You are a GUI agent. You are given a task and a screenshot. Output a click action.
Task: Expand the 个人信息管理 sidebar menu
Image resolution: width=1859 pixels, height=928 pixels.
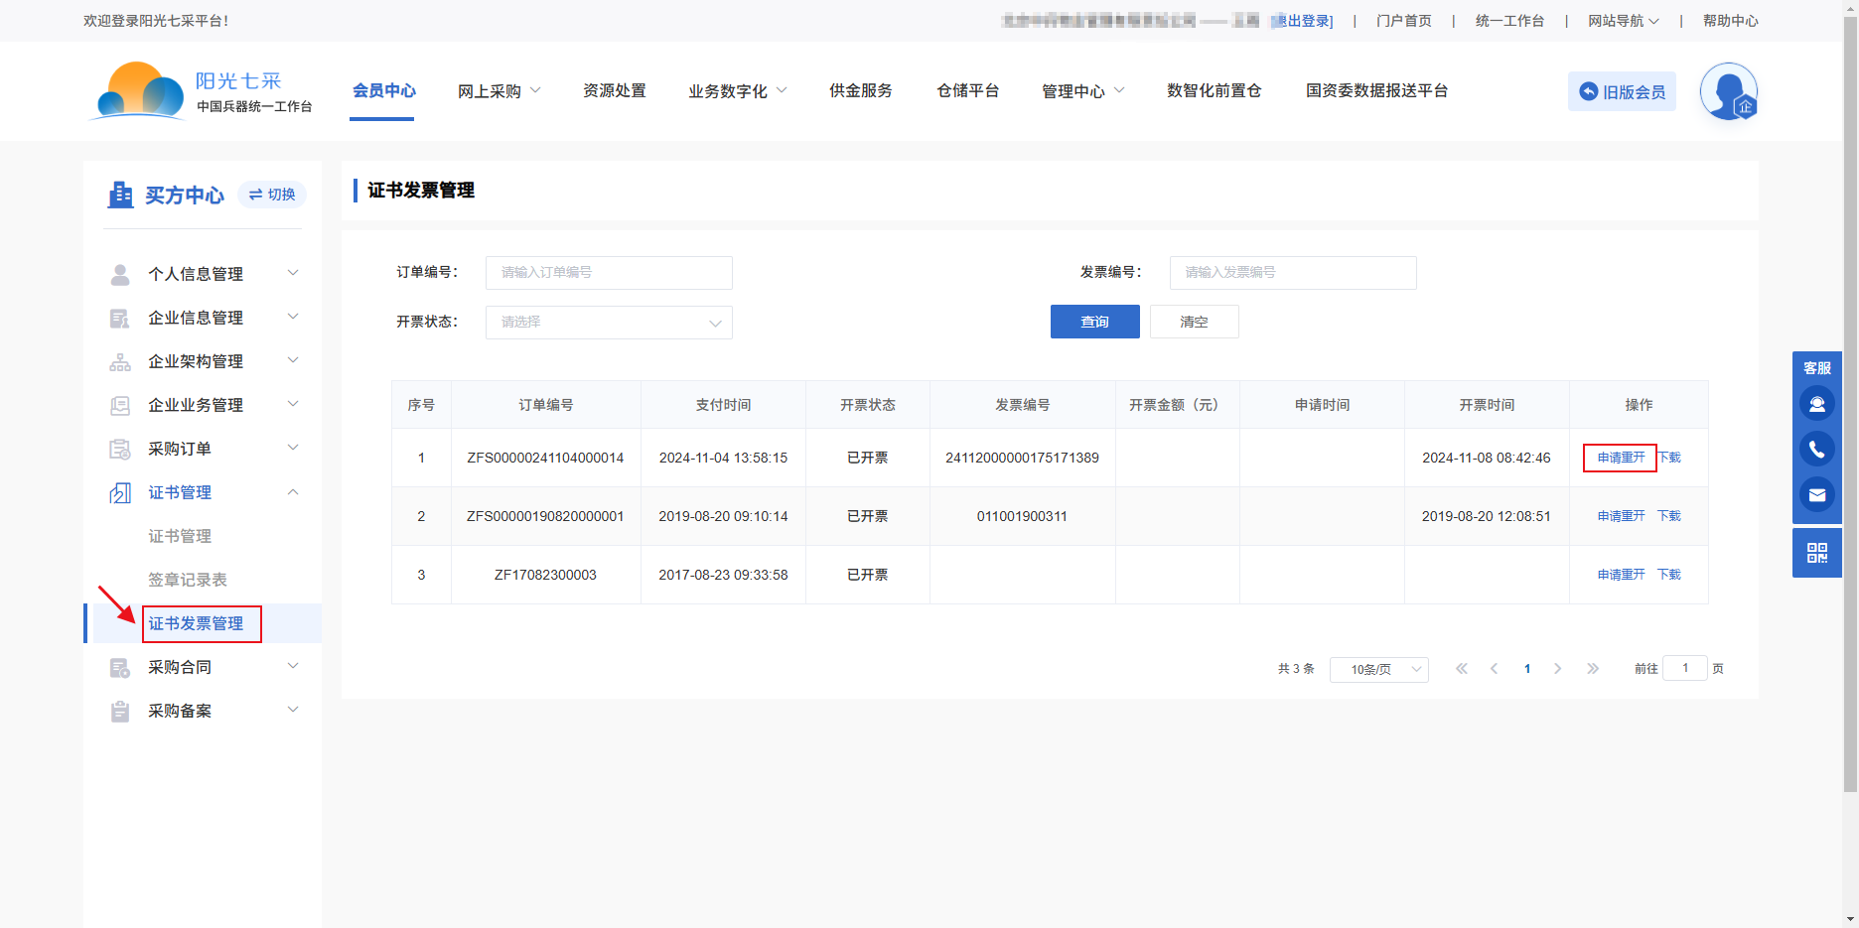(203, 274)
